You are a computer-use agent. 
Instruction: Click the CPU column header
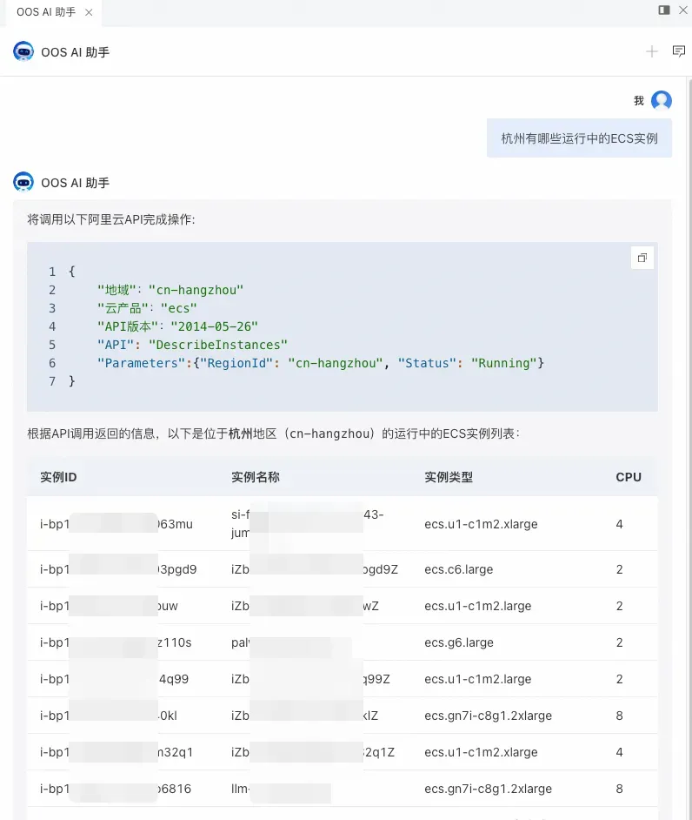point(629,477)
